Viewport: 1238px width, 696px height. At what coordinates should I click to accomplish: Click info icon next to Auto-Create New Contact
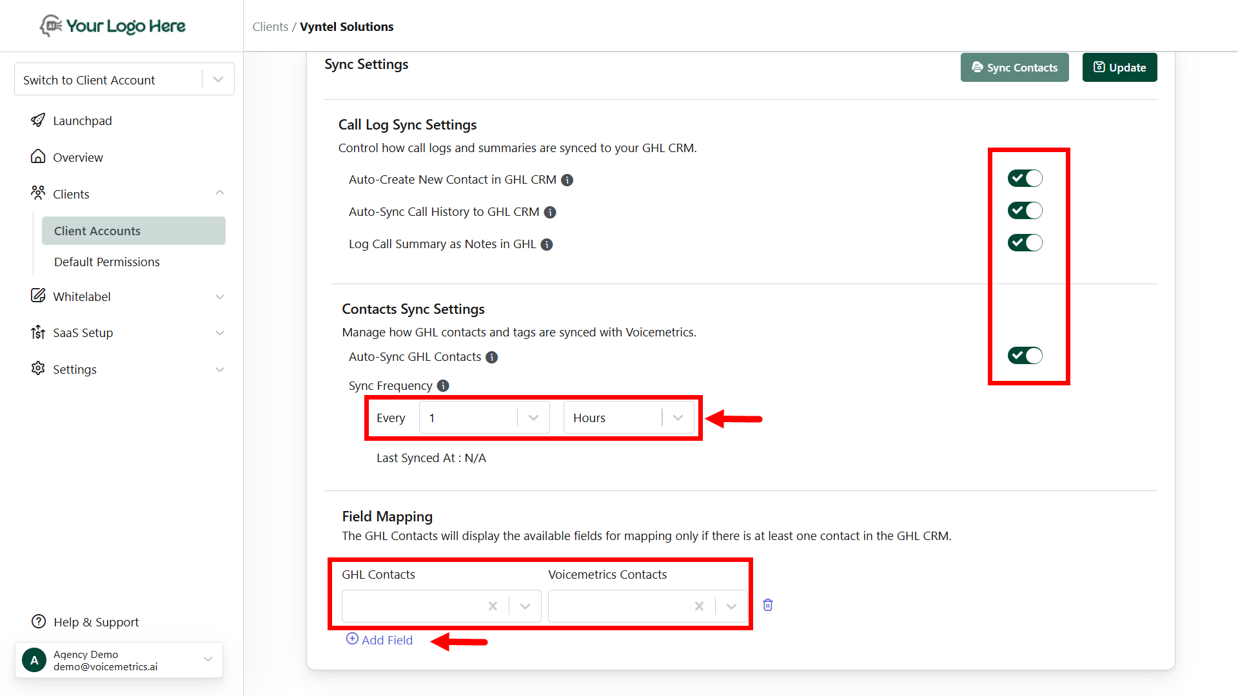(x=567, y=180)
